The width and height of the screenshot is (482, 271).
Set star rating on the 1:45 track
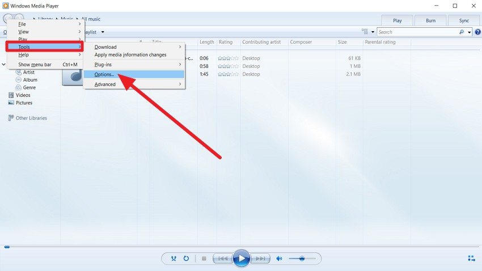click(x=228, y=74)
